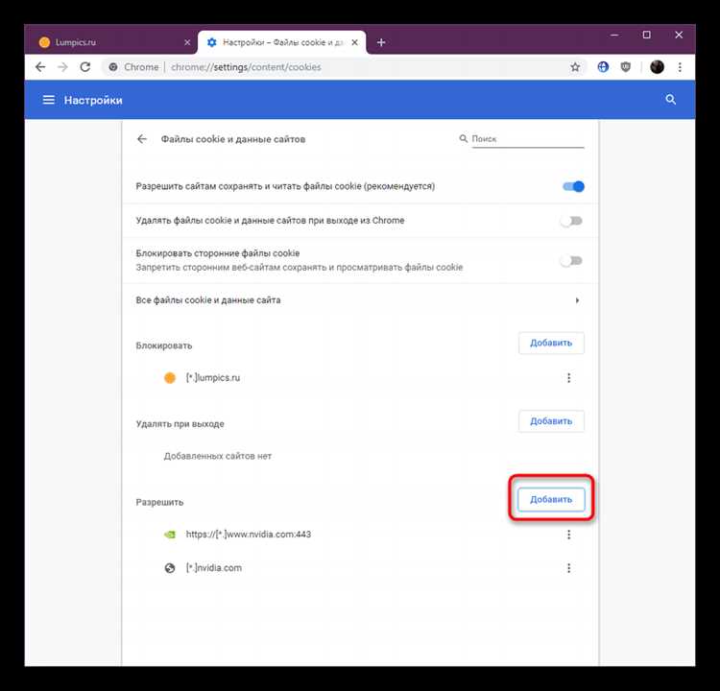Expand Все файлы cookie и данные сайта
The height and width of the screenshot is (691, 720).
point(360,300)
